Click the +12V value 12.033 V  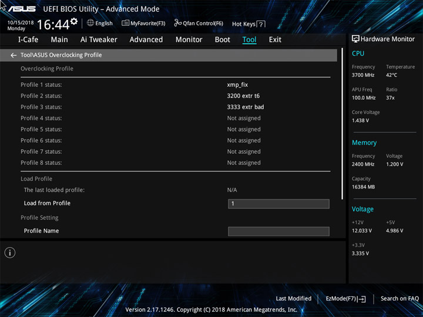[x=362, y=231]
